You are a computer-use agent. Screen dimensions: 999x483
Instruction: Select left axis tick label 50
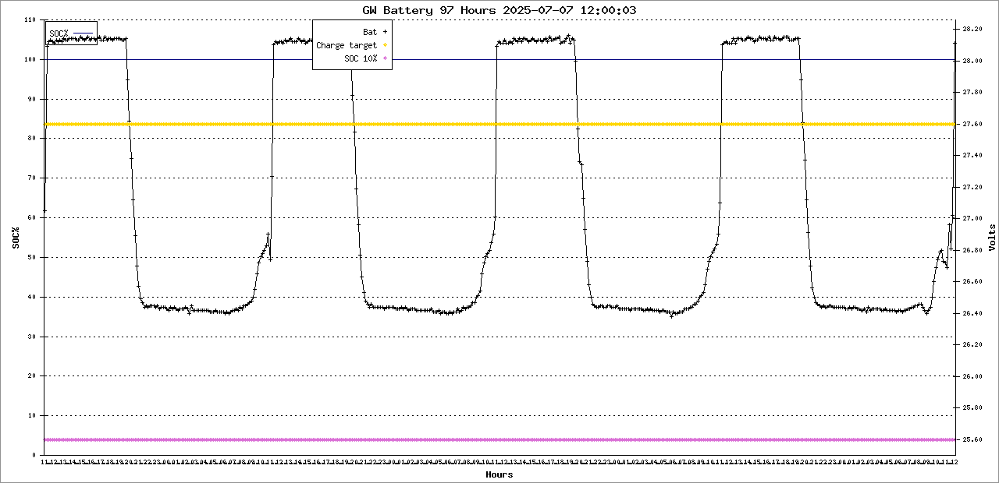click(34, 257)
